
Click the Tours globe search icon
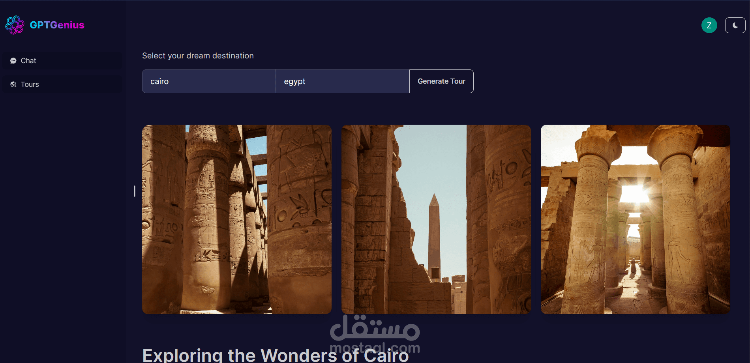(13, 84)
